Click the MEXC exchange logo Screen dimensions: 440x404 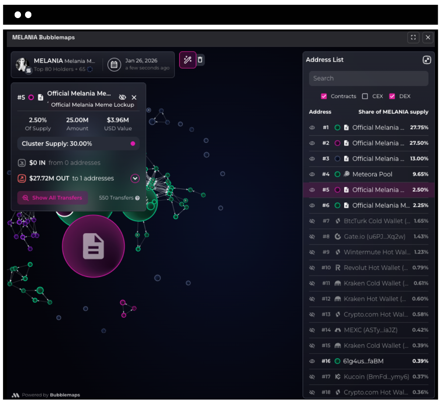(x=338, y=330)
